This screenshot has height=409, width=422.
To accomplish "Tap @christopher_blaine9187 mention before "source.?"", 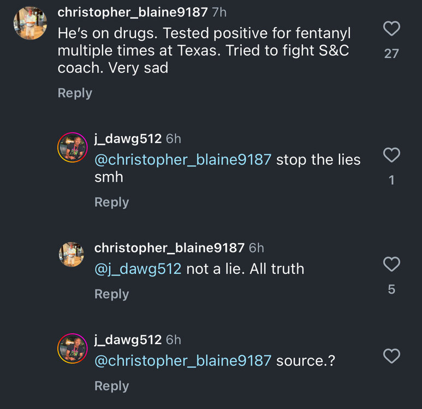I will pyautogui.click(x=183, y=360).
